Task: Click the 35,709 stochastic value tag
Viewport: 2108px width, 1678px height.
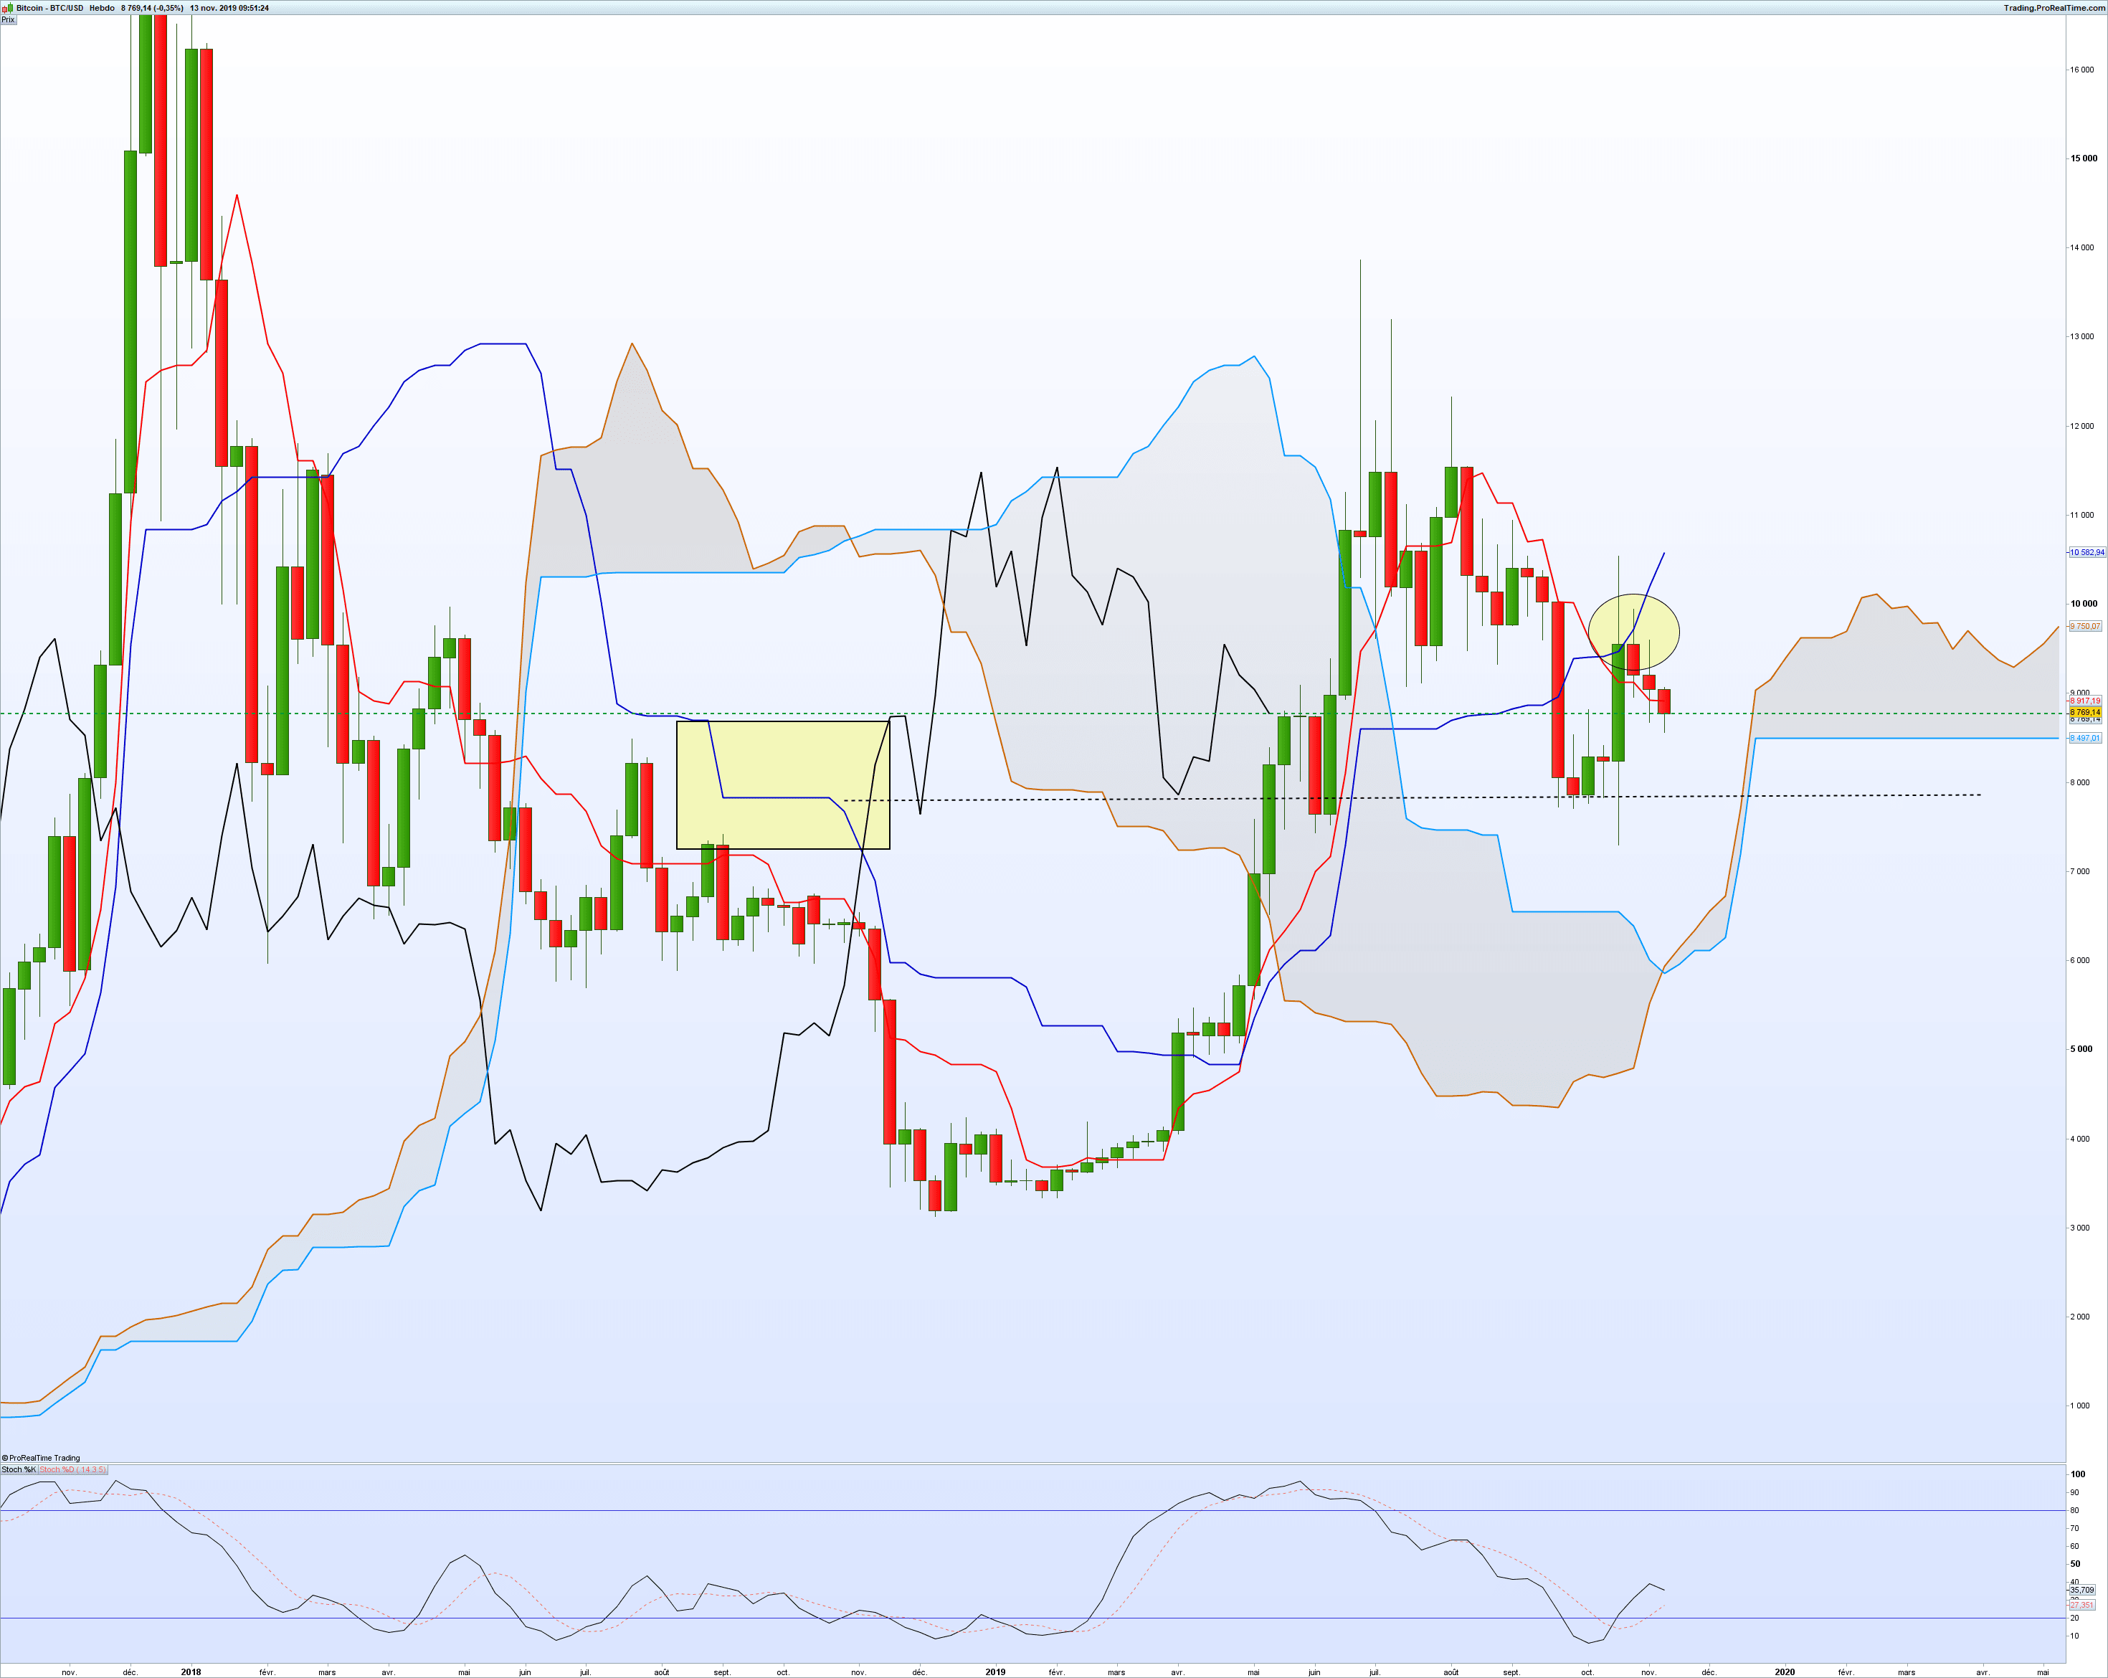Action: (2081, 1590)
